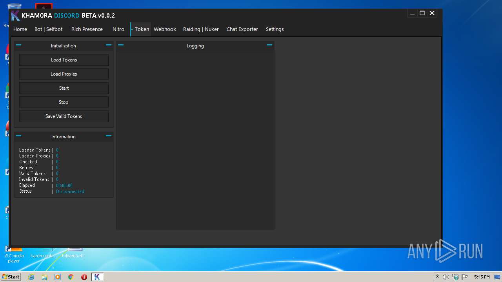Viewport: 502px width, 282px height.
Task: Click inside the Logging output area
Action: pos(195,140)
